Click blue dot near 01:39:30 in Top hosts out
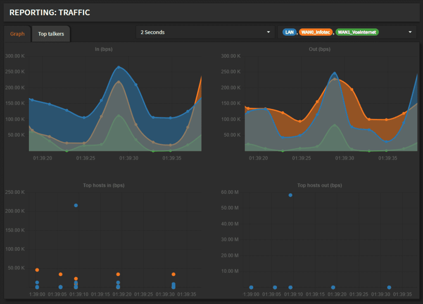 pos(389,288)
